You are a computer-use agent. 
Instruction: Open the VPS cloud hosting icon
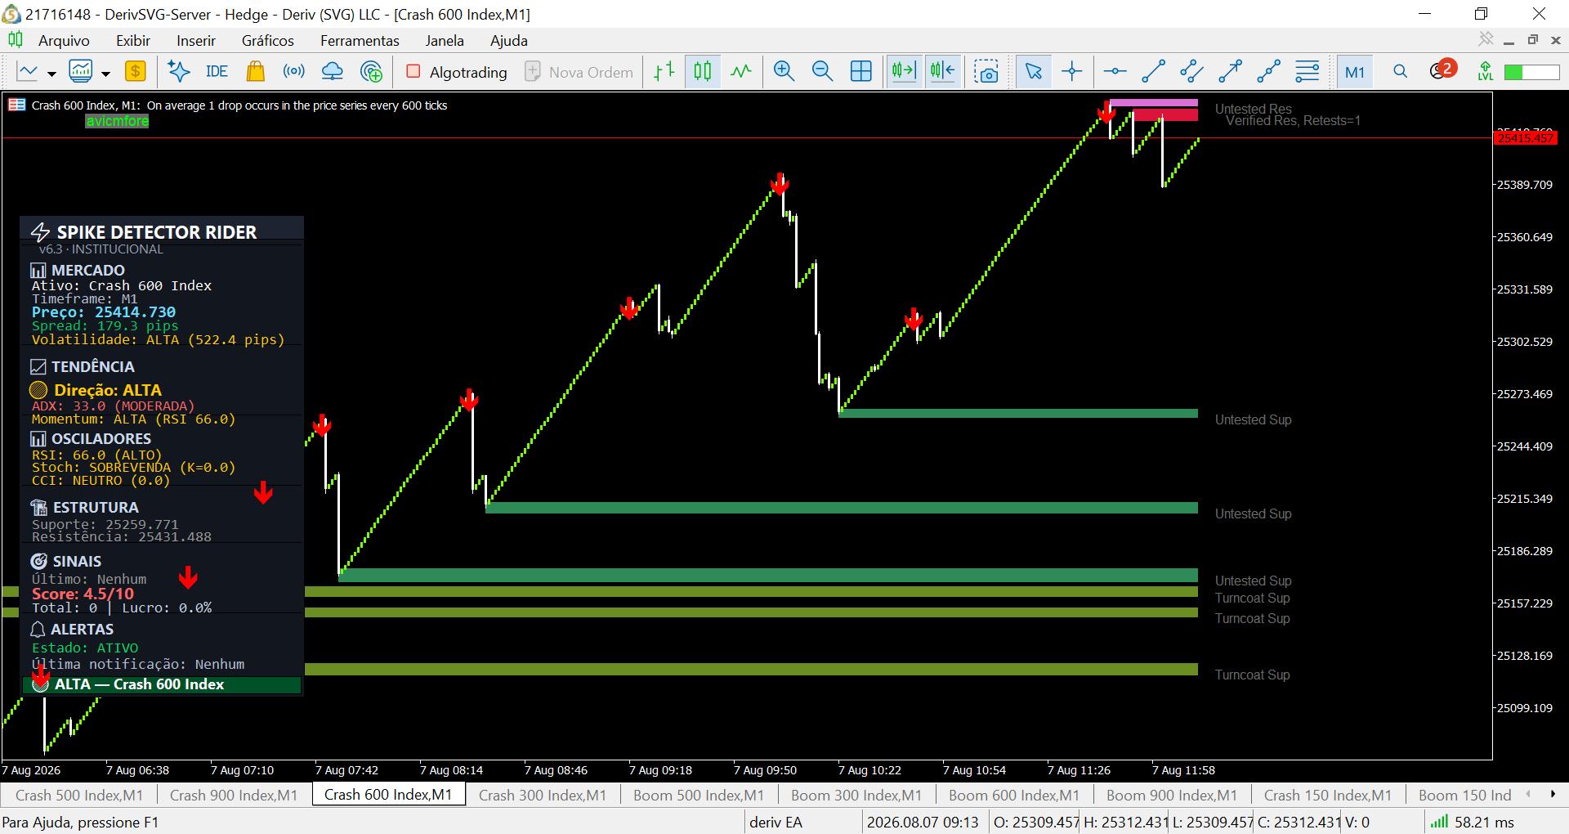click(x=333, y=72)
